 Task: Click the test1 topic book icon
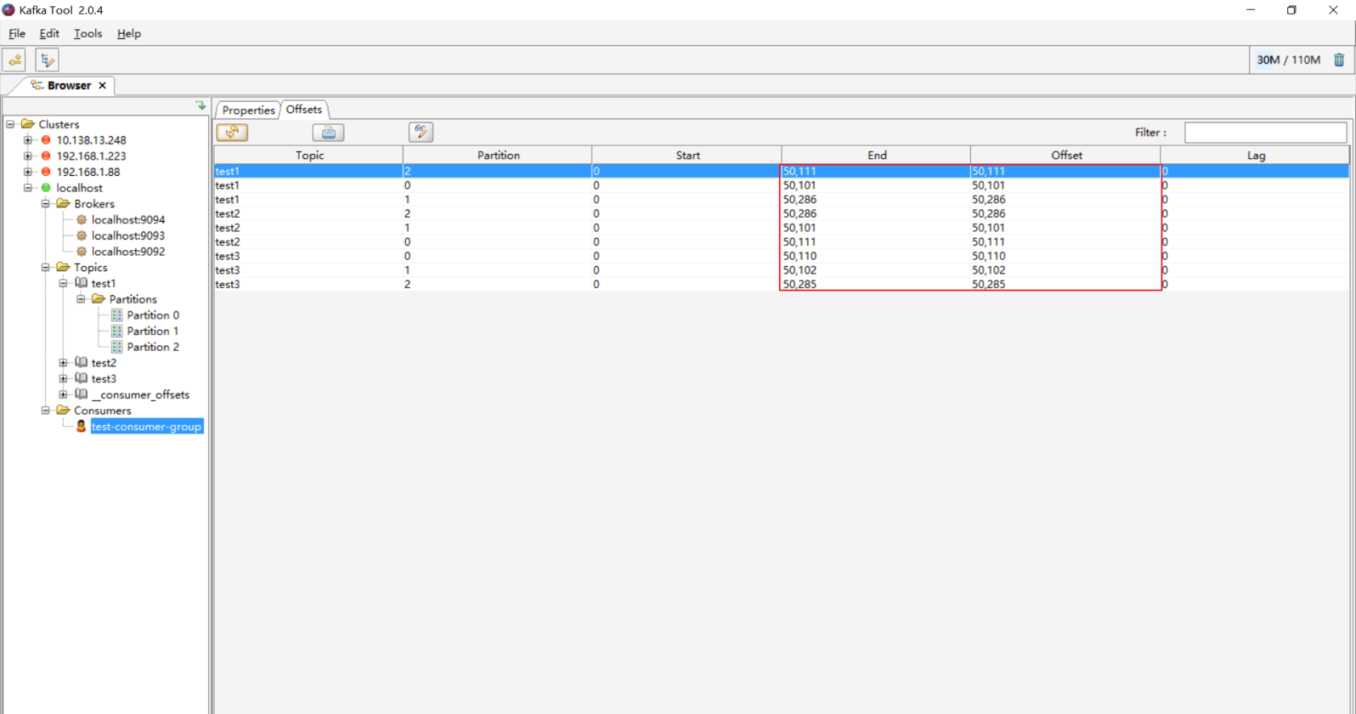(x=82, y=283)
